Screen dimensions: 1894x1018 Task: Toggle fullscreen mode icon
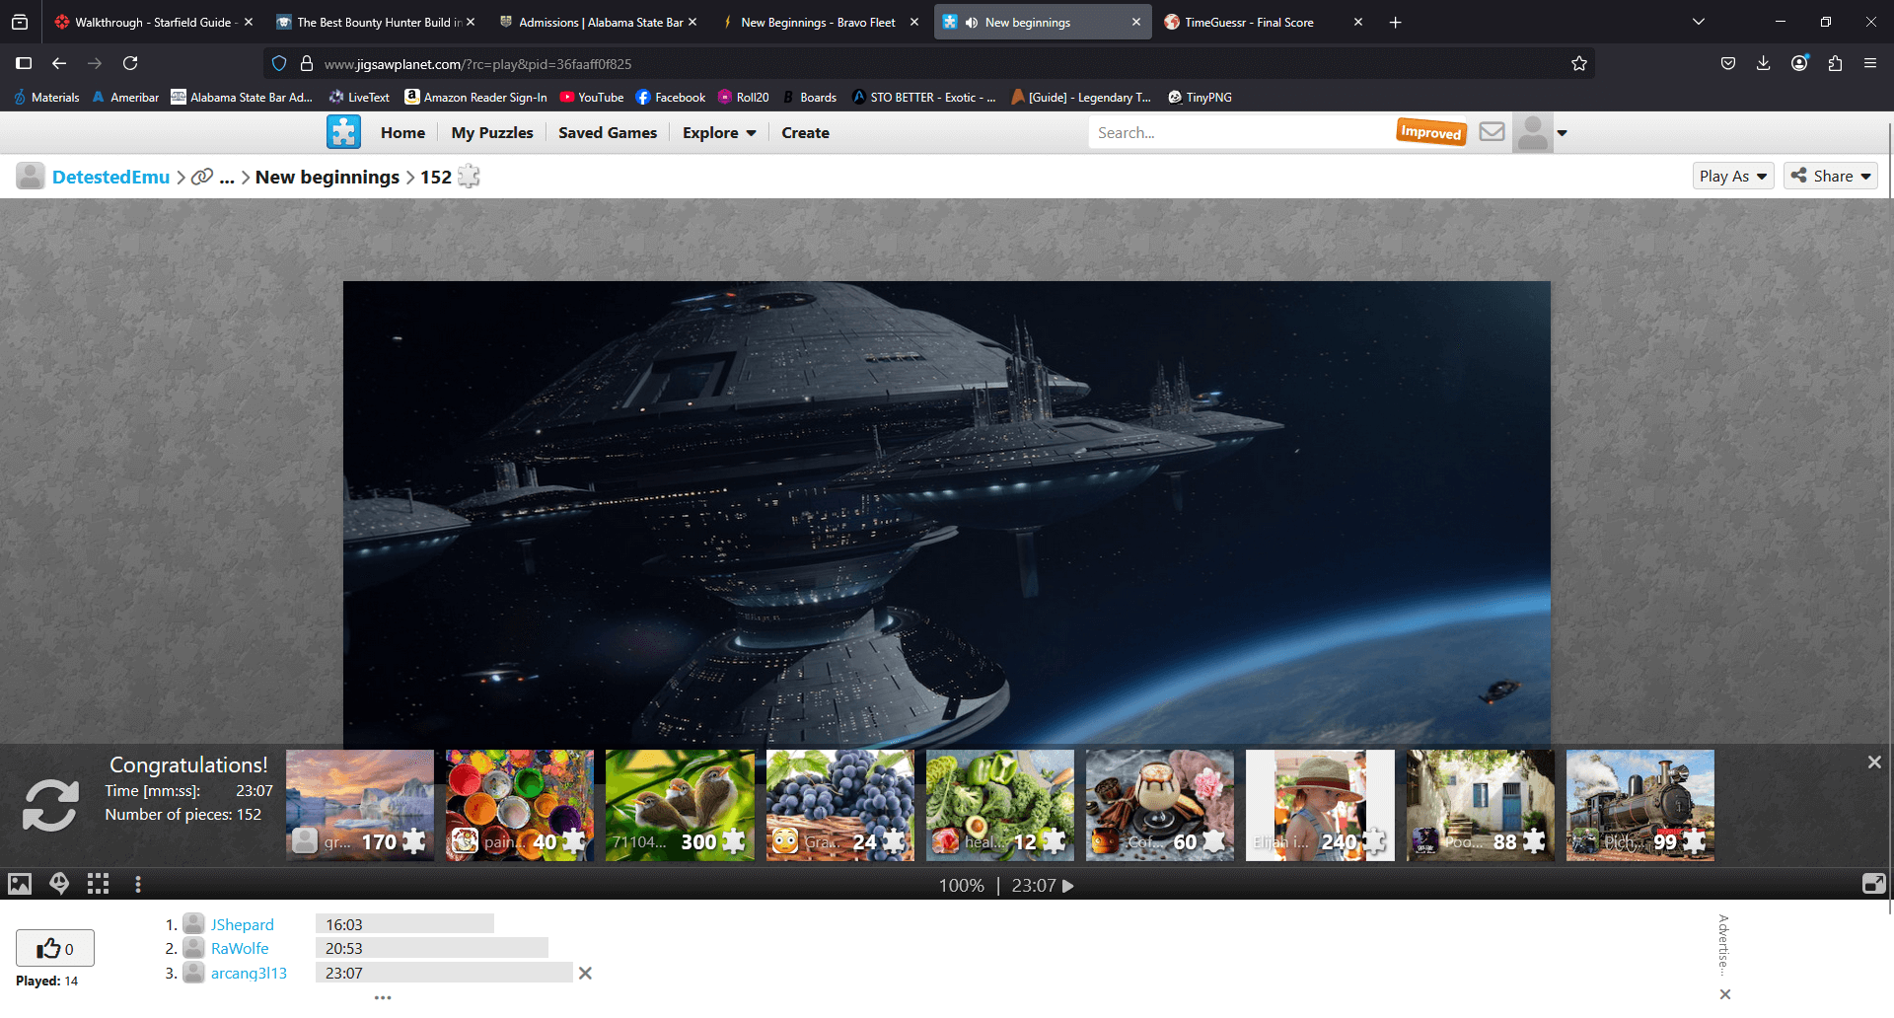click(1873, 884)
